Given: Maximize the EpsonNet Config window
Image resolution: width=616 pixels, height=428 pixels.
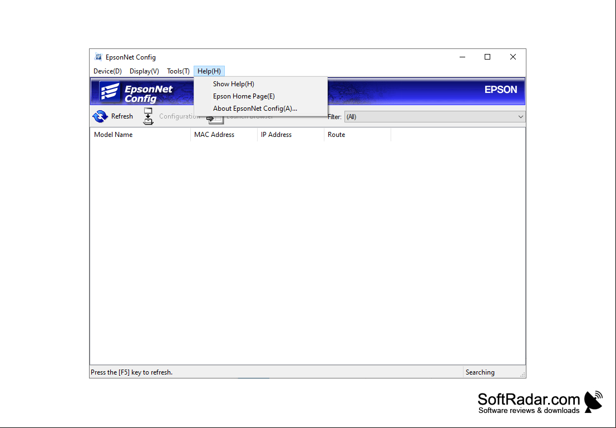Looking at the screenshot, I should click(x=487, y=57).
